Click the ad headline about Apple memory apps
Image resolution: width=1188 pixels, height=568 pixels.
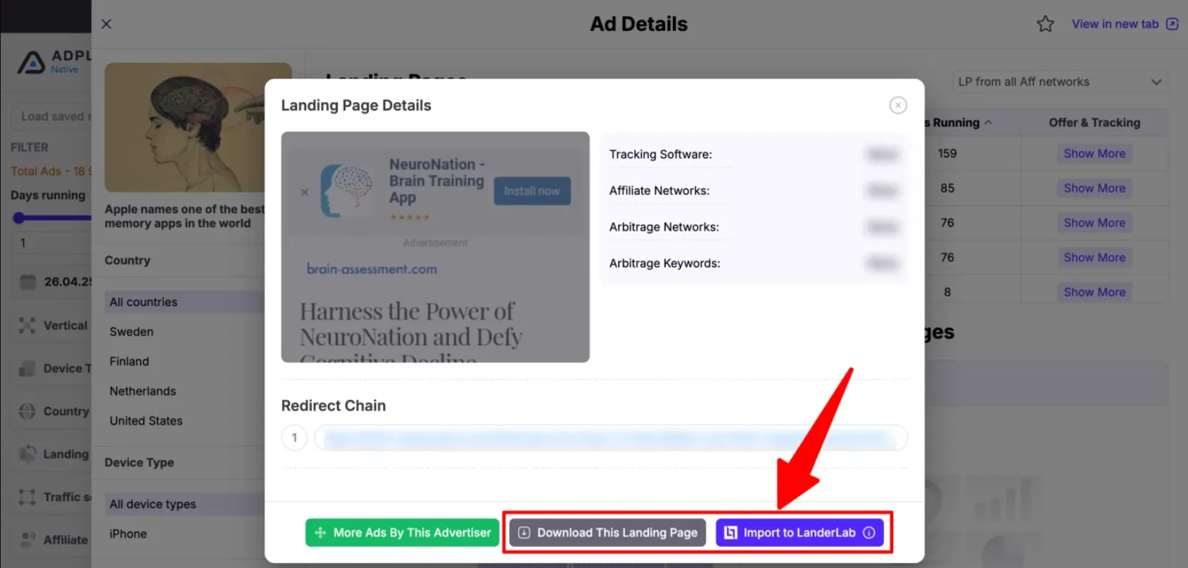coord(185,216)
